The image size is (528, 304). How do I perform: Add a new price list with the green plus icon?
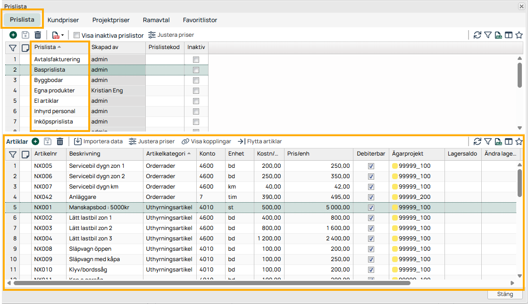[13, 35]
